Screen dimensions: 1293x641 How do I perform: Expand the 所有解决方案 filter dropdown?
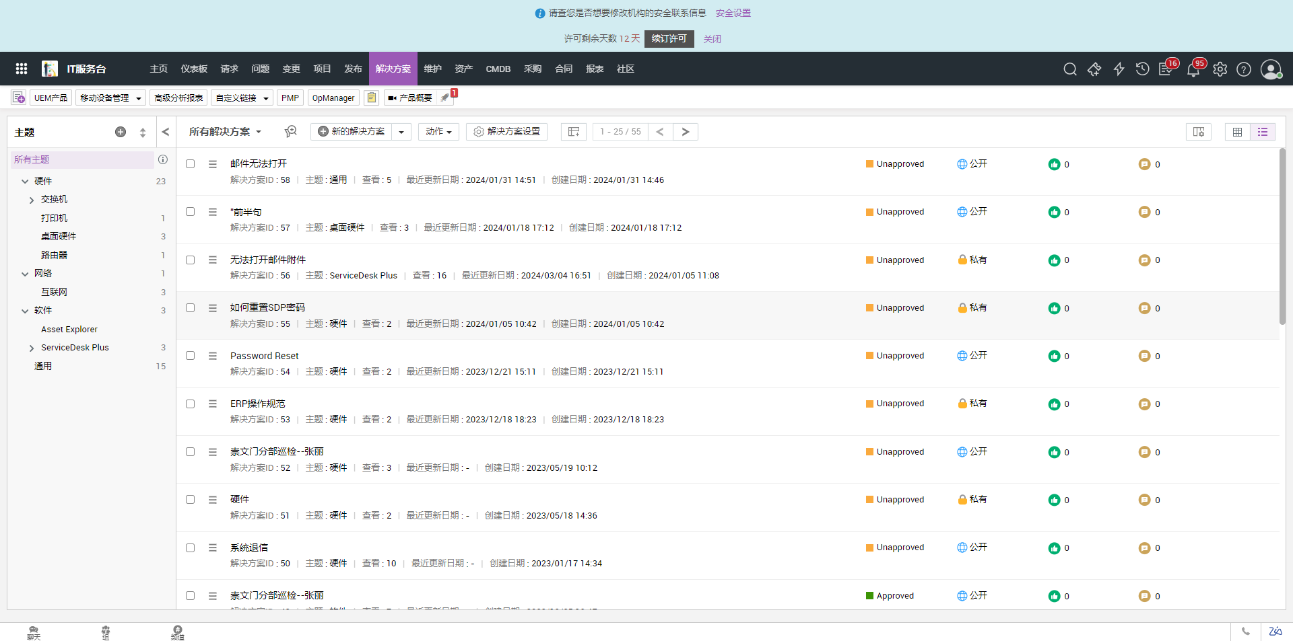click(225, 132)
